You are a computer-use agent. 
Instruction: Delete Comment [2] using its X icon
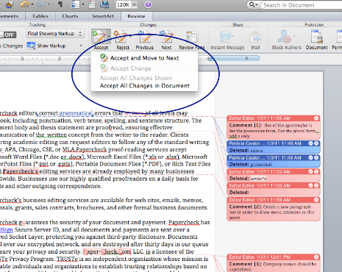pyautogui.click(x=316, y=200)
